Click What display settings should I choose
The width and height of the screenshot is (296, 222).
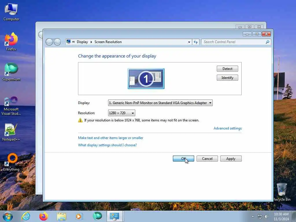point(107,145)
